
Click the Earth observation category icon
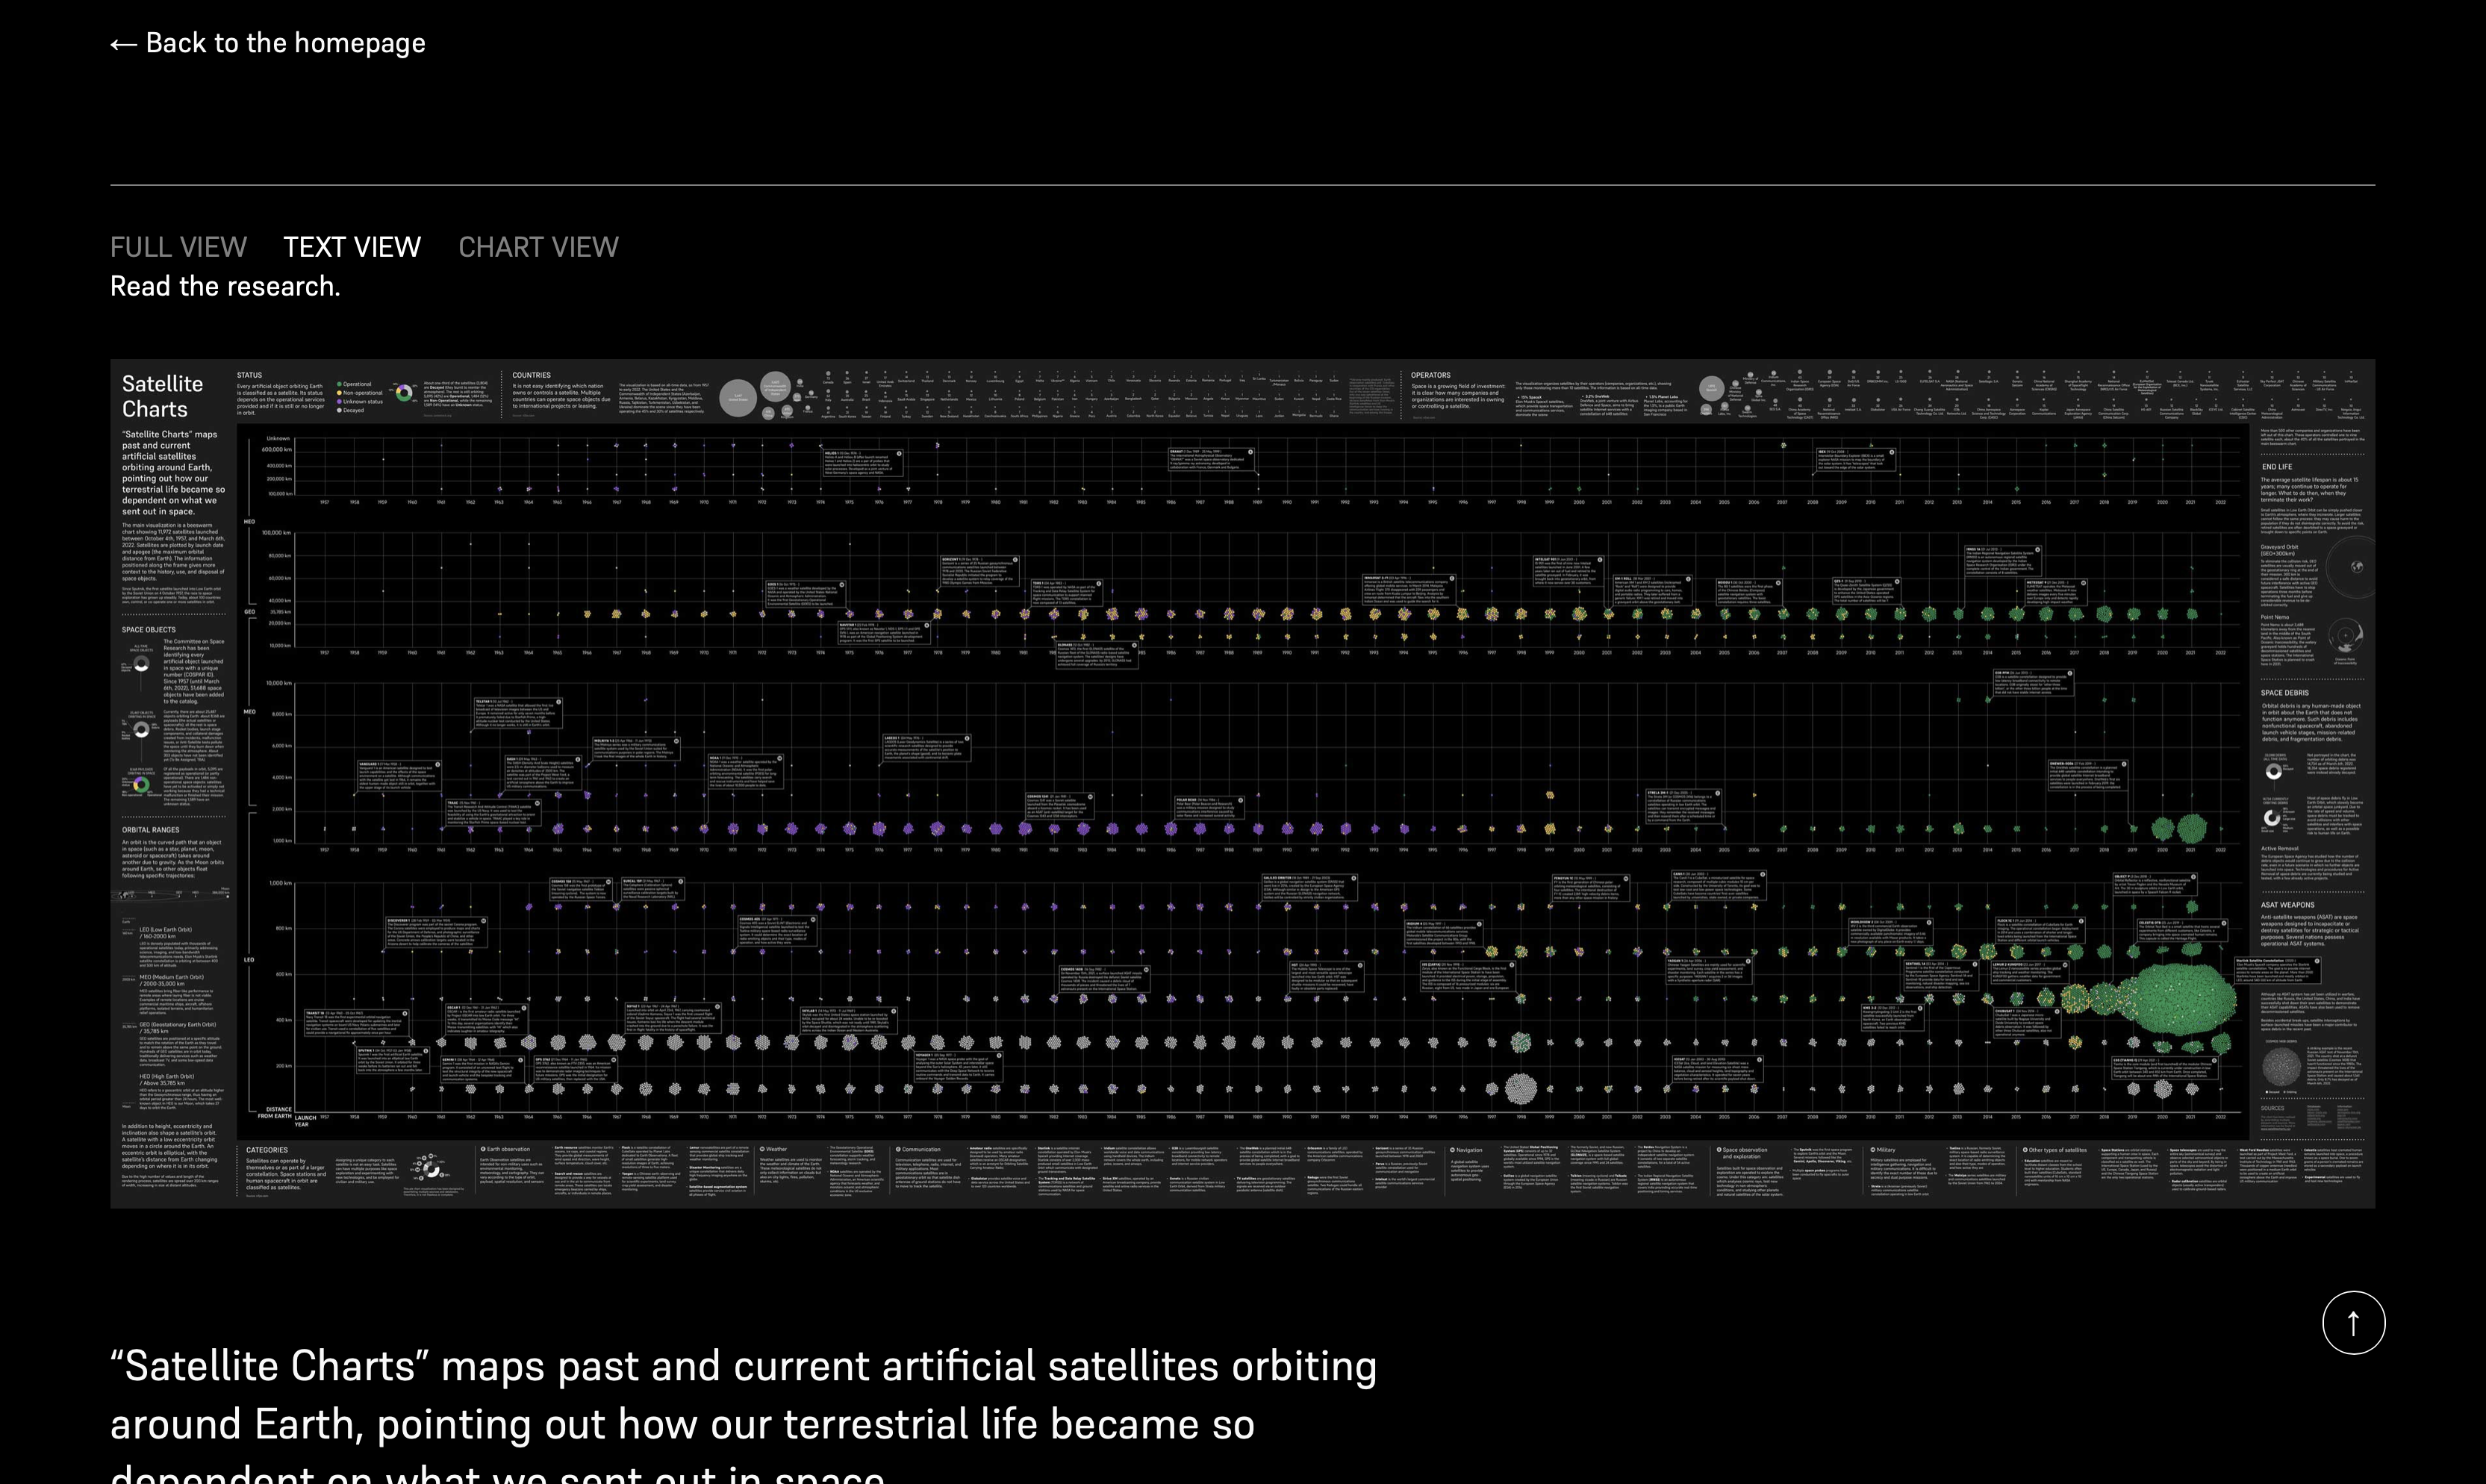point(483,1150)
